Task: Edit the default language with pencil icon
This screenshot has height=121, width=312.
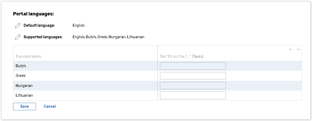Action: pos(17,26)
